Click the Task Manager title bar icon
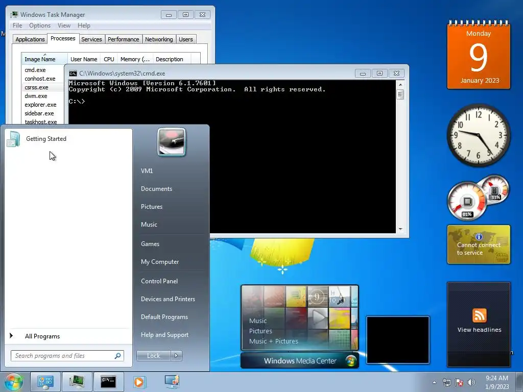Image resolution: width=523 pixels, height=392 pixels. (x=14, y=15)
